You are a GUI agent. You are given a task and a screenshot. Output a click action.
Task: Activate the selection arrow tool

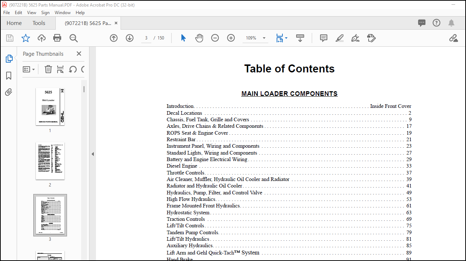point(183,38)
